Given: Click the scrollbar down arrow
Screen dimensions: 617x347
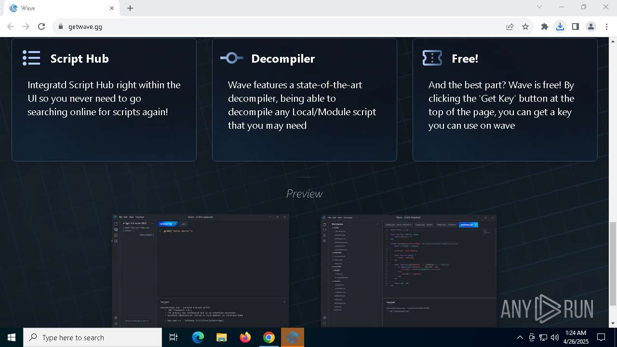Looking at the screenshot, I should pos(613,323).
